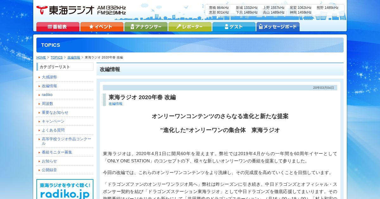Click カテゴリーリスト sidebar heading
Image resolution: width=380 pixels, height=199 pixels.
(65, 67)
